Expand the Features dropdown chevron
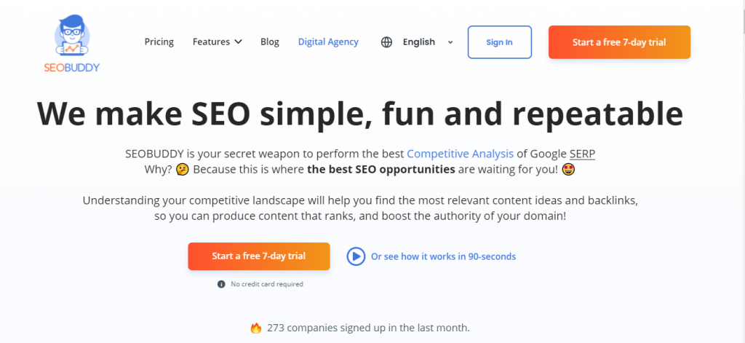The height and width of the screenshot is (343, 745). [239, 42]
